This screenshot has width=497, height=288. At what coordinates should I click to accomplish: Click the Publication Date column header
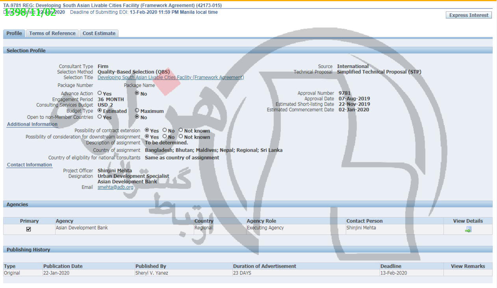coord(63,266)
